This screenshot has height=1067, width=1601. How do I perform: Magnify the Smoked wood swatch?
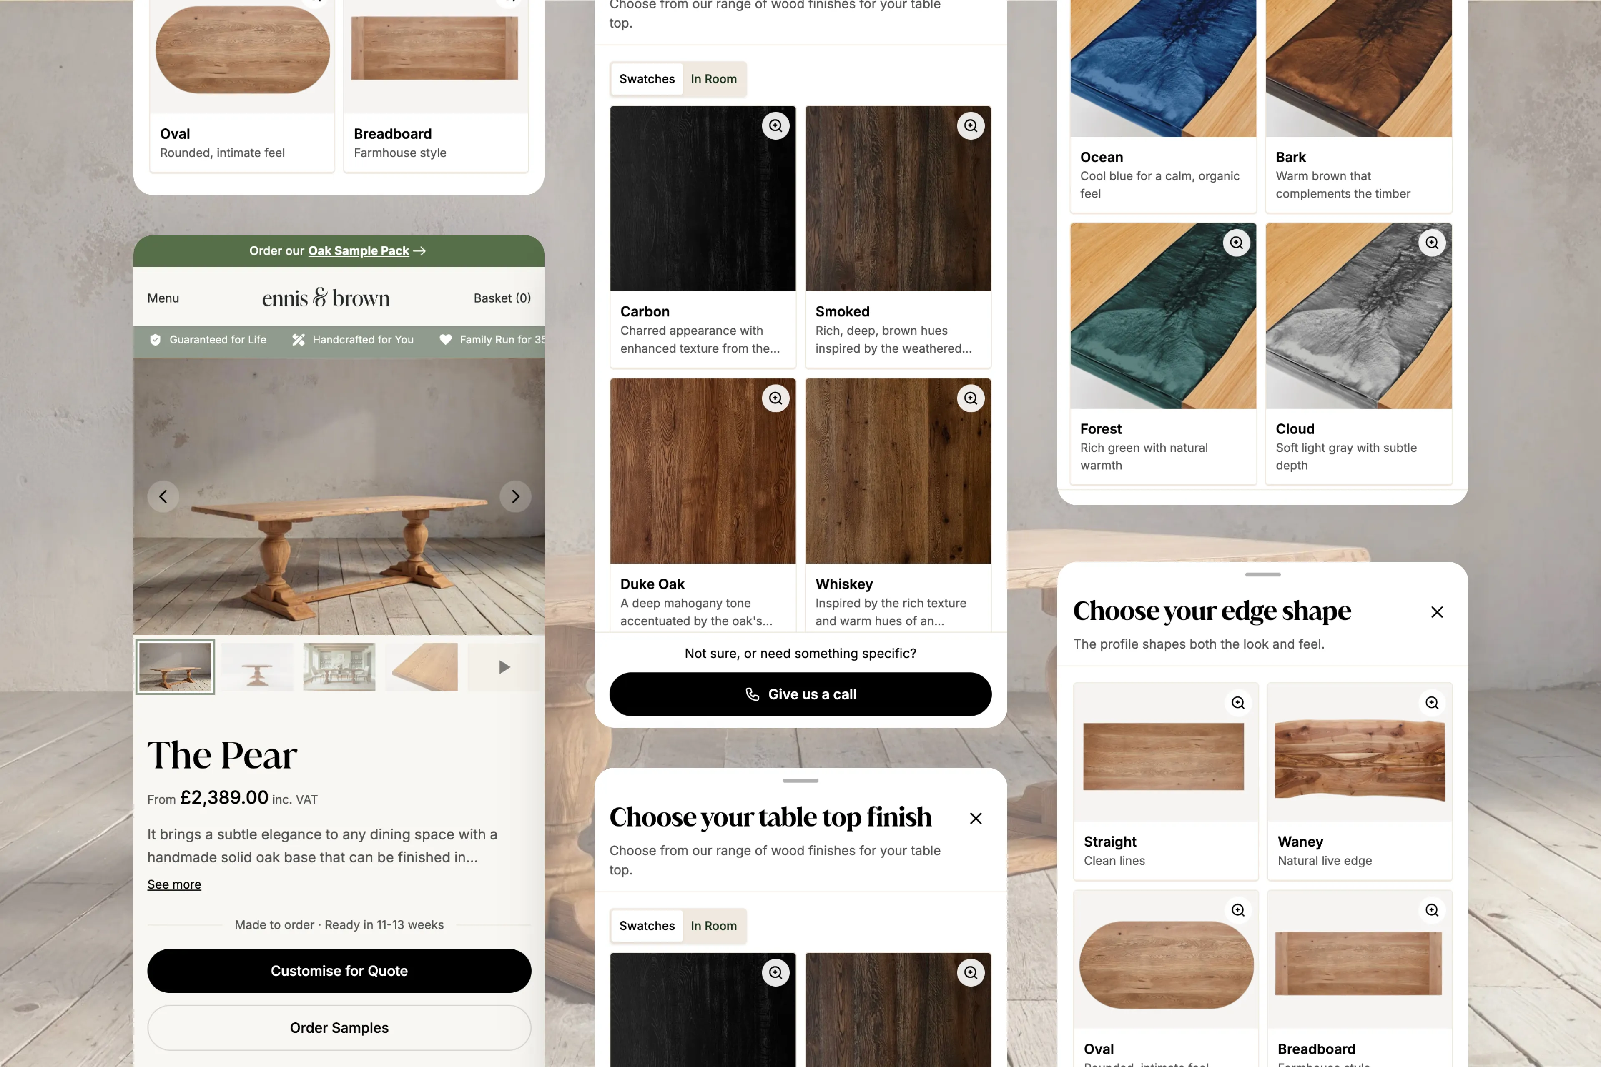point(971,126)
